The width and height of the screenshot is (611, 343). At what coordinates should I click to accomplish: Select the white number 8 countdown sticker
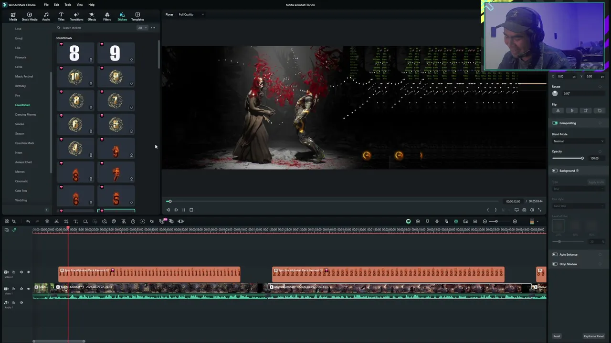click(75, 53)
